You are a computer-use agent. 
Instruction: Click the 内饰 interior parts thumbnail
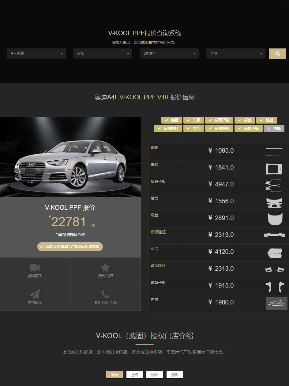click(276, 304)
